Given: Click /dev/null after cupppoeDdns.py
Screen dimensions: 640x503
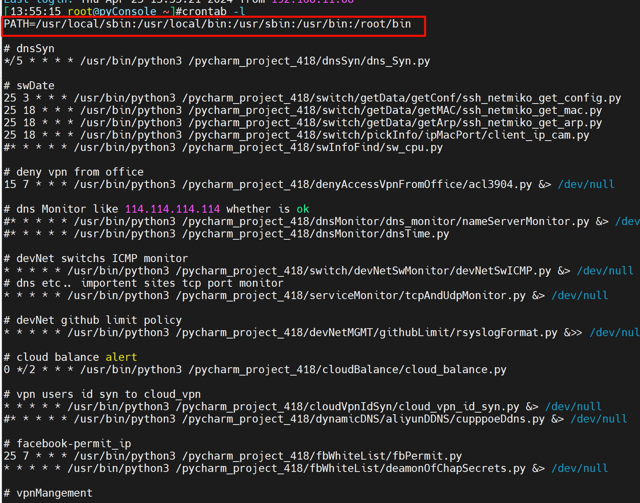Looking at the screenshot, I should coord(599,419).
